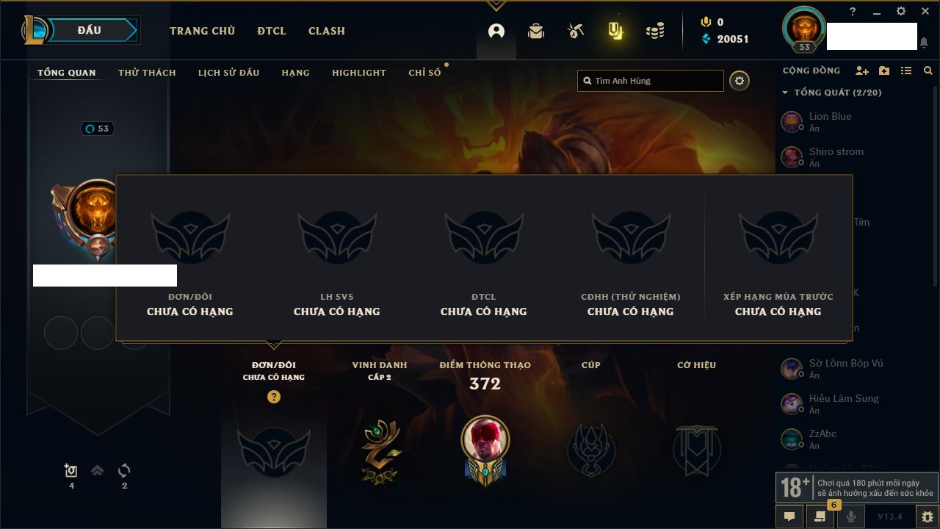Click the friends list scrollbar

[936, 184]
